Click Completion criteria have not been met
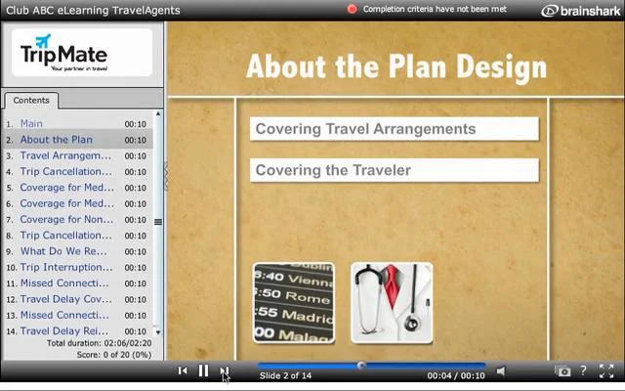 click(435, 9)
